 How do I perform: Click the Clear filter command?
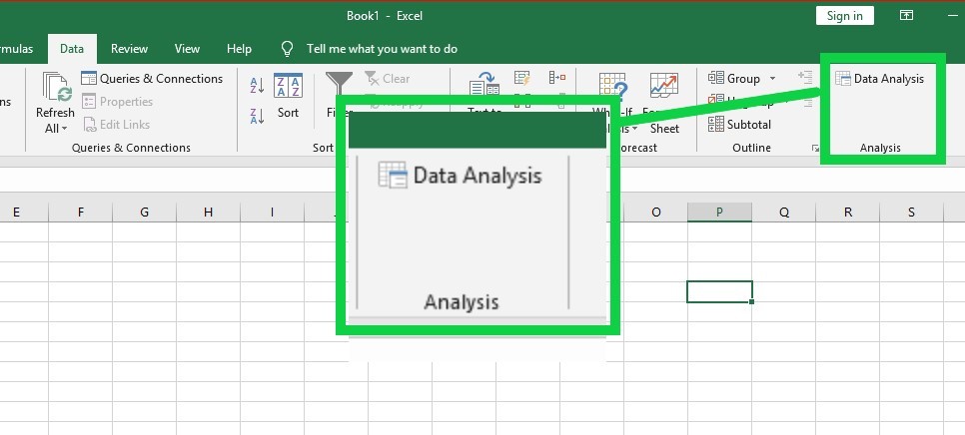point(388,79)
